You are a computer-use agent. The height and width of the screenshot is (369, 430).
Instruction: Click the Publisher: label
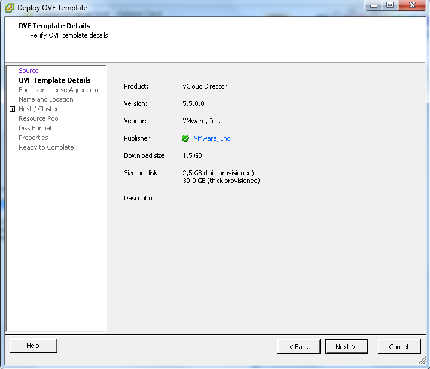[x=138, y=138]
